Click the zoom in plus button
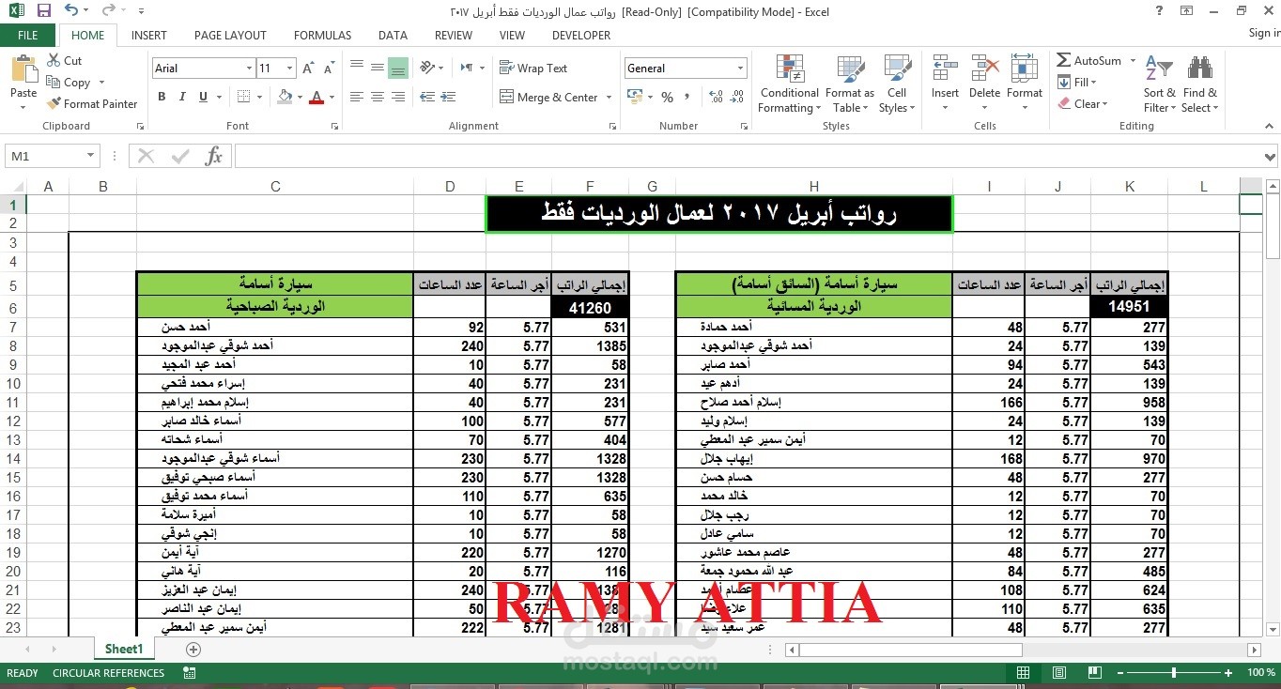The width and height of the screenshot is (1281, 689). click(x=1228, y=673)
